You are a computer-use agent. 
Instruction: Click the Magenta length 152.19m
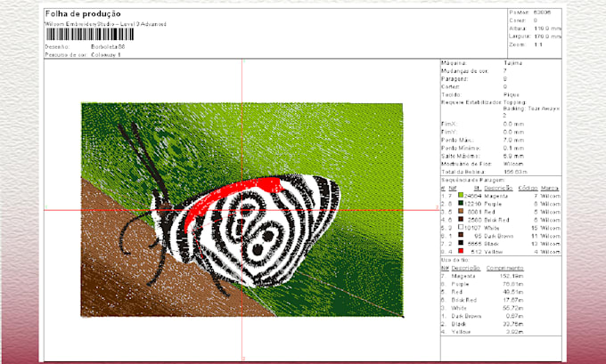tap(513, 276)
